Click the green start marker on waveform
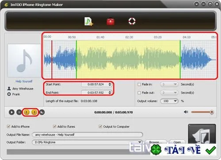This screenshot has height=160, width=221. [x=76, y=59]
